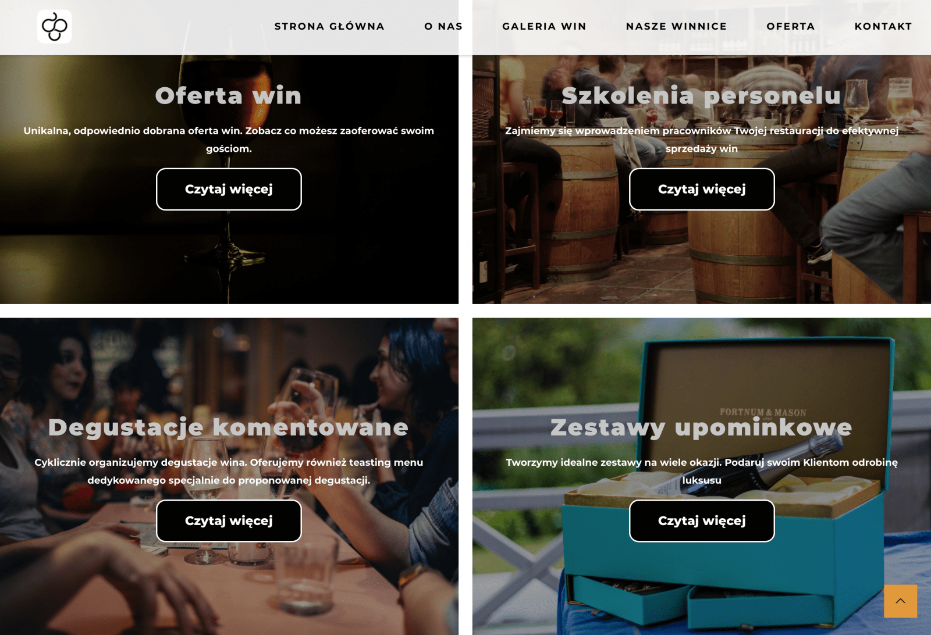Click Czytaj więcej under Zestawy upominkowe
This screenshot has width=931, height=635.
pyautogui.click(x=702, y=520)
